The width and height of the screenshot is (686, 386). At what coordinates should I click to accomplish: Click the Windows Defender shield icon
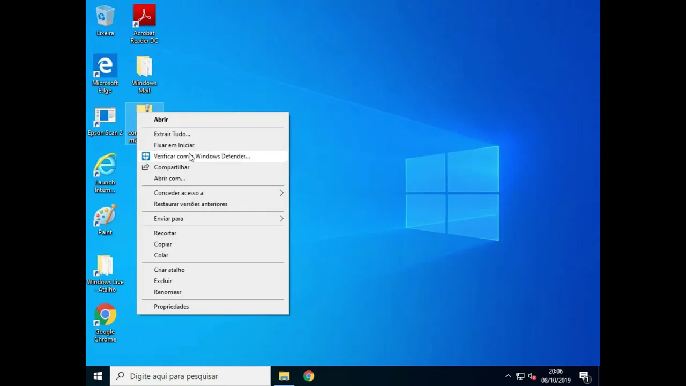tap(146, 157)
